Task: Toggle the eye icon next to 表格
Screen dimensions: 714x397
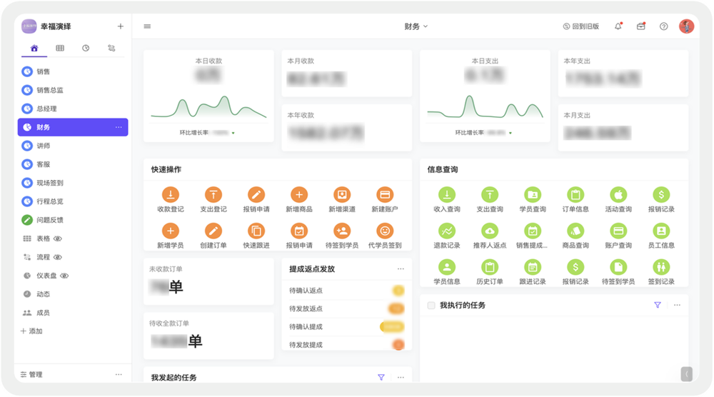Action: pos(58,238)
